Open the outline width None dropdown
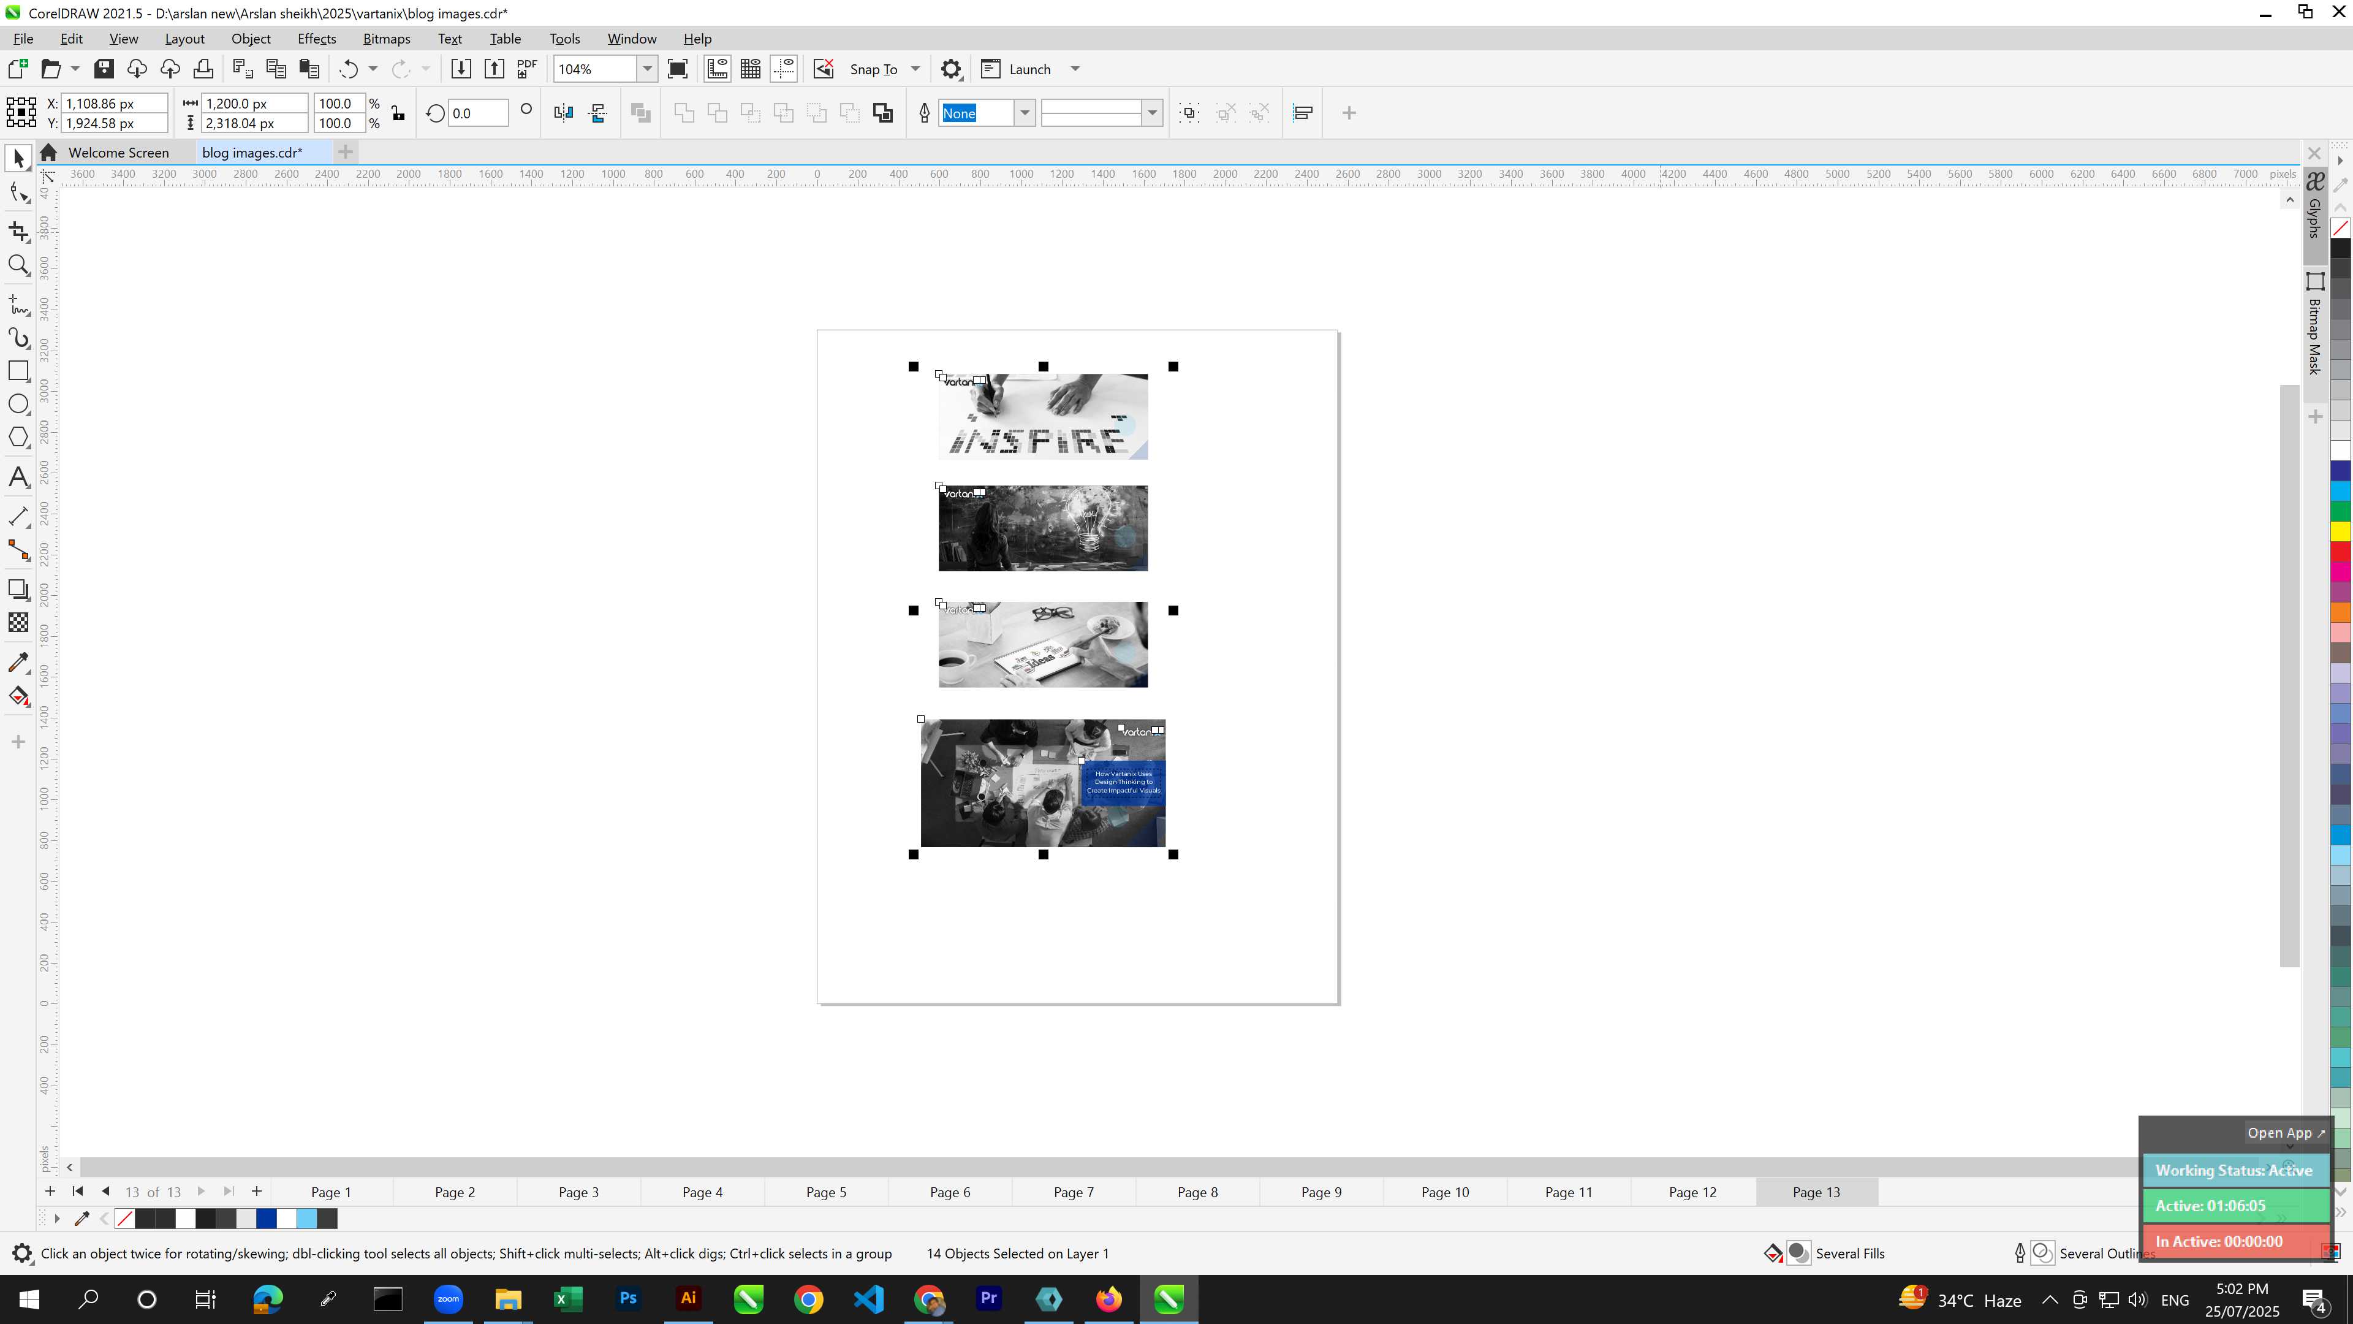This screenshot has width=2353, height=1324. [1025, 112]
